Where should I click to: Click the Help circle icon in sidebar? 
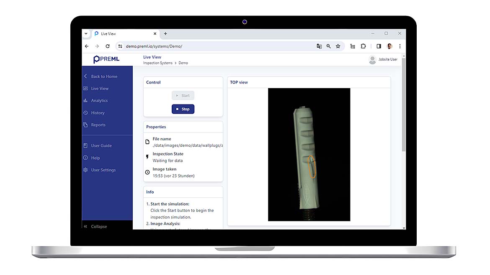click(x=85, y=158)
